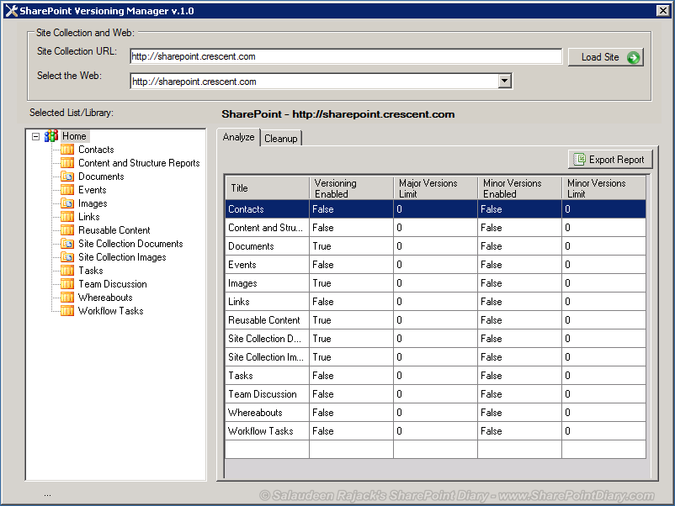675x506 pixels.
Task: Click the green arrow on Load Site
Action: click(x=633, y=57)
